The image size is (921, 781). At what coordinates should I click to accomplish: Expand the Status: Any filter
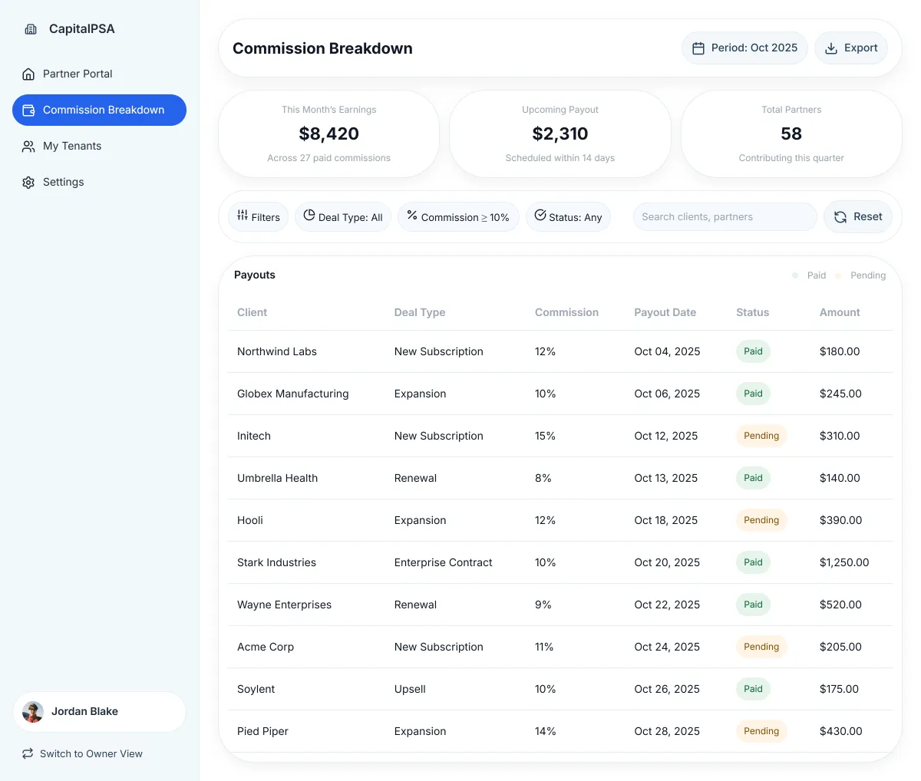(568, 217)
